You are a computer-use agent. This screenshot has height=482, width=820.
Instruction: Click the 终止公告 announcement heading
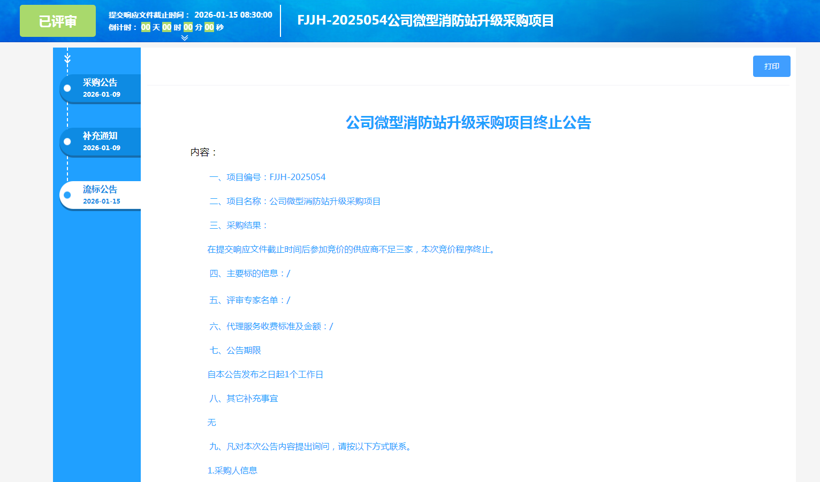click(x=468, y=122)
